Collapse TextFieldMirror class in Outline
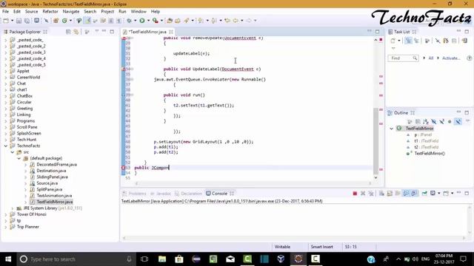 (392, 129)
